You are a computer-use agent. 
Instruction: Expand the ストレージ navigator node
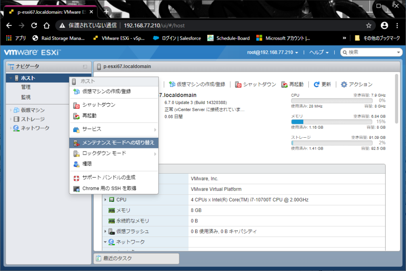[11, 119]
